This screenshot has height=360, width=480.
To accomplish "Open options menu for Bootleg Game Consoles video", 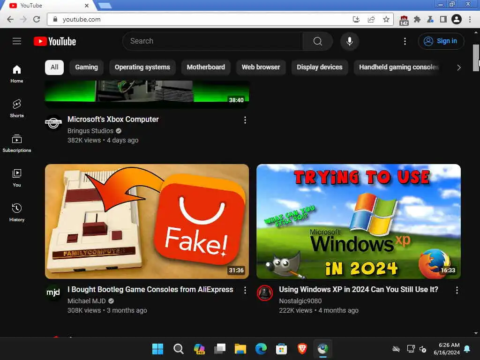I will click(245, 290).
